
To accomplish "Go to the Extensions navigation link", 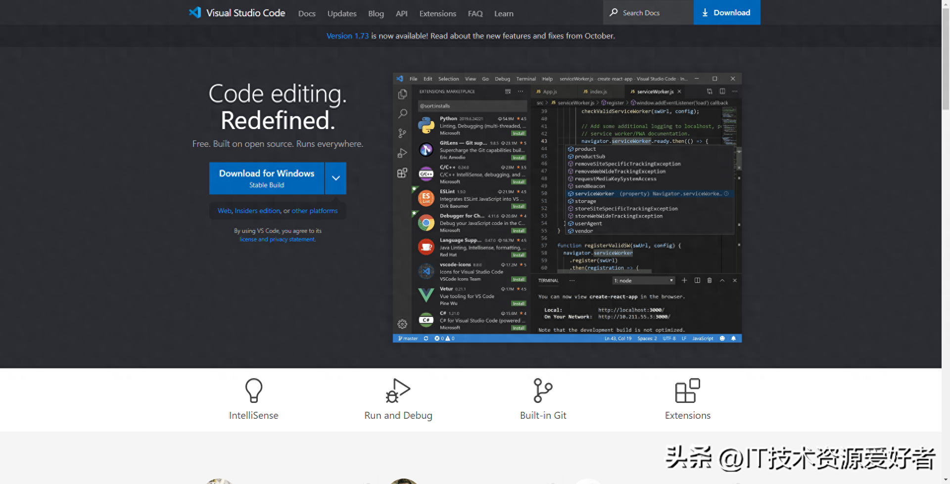I will pyautogui.click(x=437, y=14).
